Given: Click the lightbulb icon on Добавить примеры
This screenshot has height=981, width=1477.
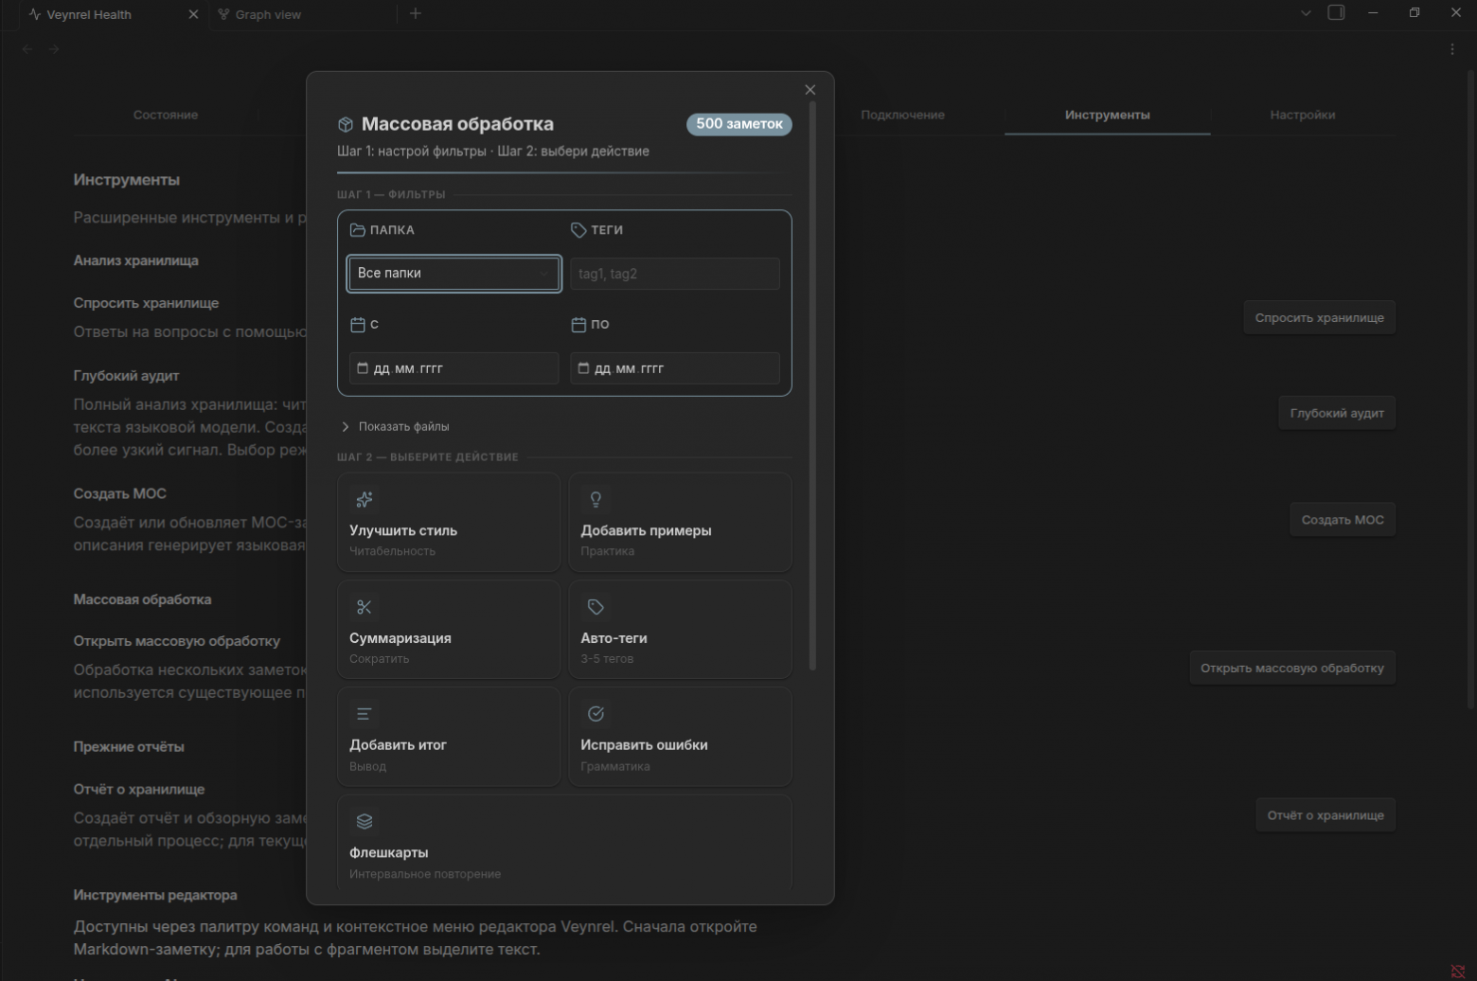Looking at the screenshot, I should 596,499.
